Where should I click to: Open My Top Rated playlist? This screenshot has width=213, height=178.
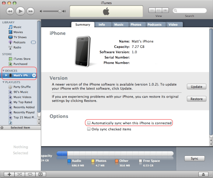point(23,102)
